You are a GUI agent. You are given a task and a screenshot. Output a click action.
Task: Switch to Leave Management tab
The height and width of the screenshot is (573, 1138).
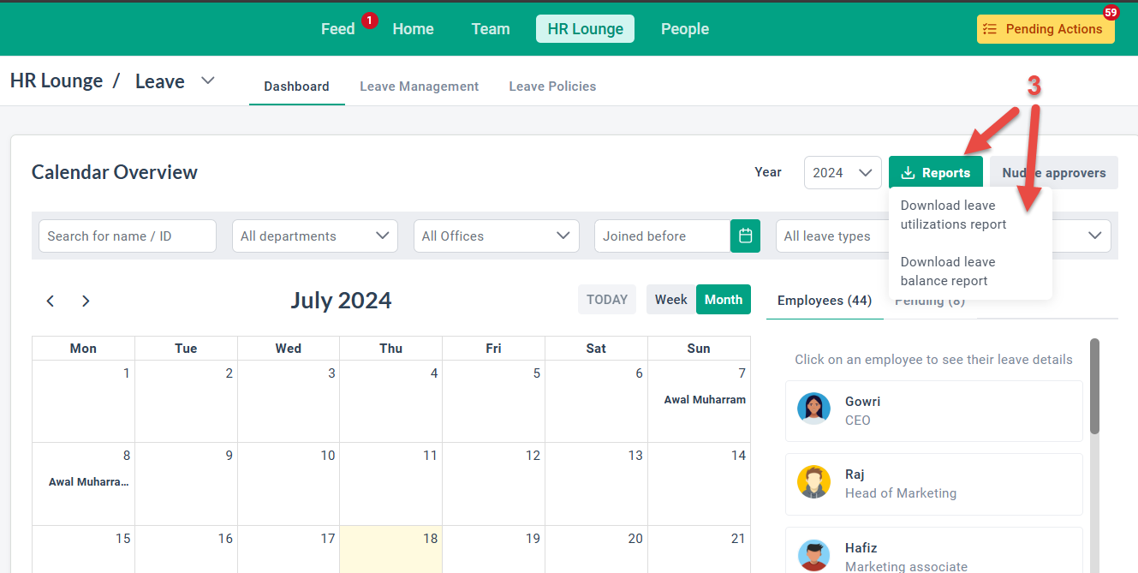coord(420,87)
